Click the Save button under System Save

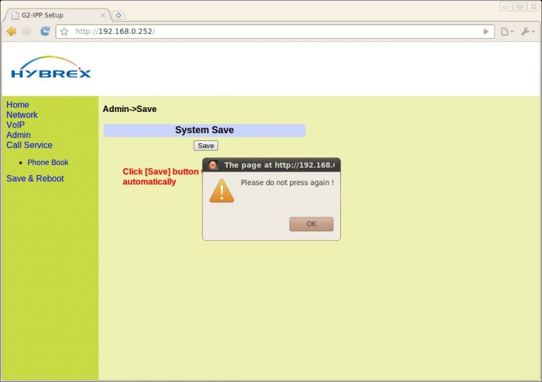tap(206, 145)
